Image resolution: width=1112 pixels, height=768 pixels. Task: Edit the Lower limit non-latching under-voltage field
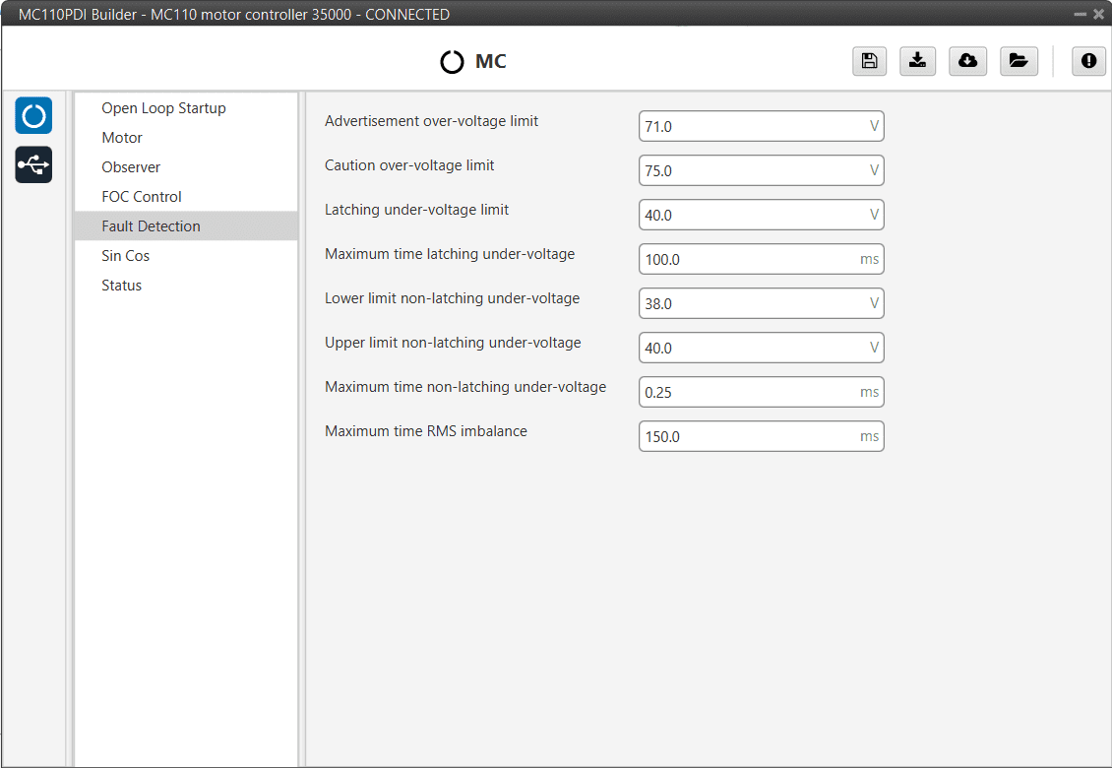[x=761, y=303]
